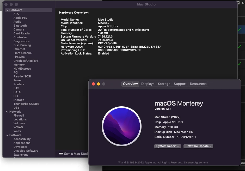Select Volumes under Network
The image size is (245, 171).
tap(19, 123)
